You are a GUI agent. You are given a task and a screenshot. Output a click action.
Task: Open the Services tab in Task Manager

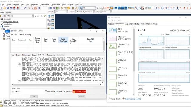click(154, 24)
